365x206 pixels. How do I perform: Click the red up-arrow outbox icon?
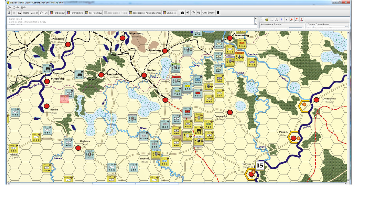(x=297, y=20)
